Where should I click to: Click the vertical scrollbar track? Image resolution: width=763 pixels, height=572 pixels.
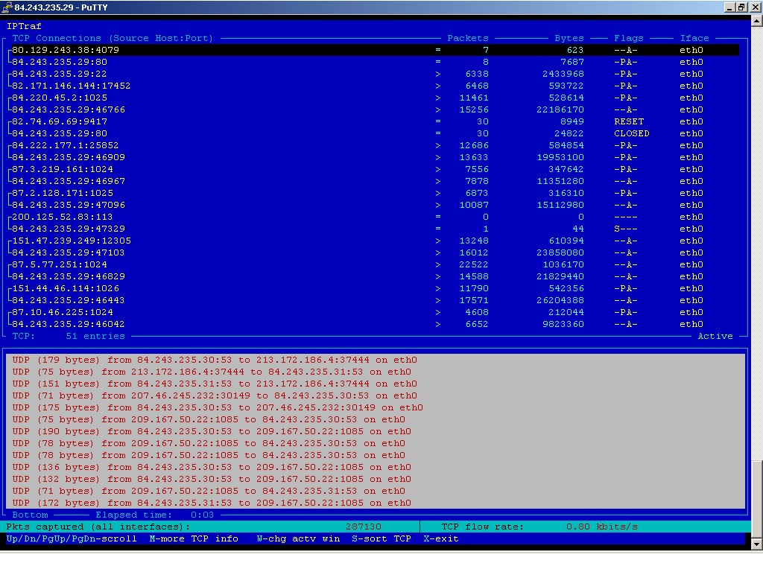coord(757,244)
